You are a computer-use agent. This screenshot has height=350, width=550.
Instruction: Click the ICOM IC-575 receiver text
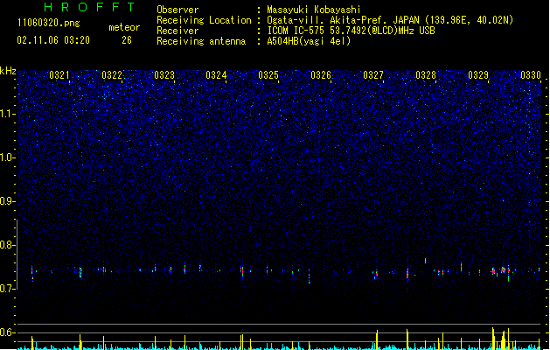[x=351, y=31]
